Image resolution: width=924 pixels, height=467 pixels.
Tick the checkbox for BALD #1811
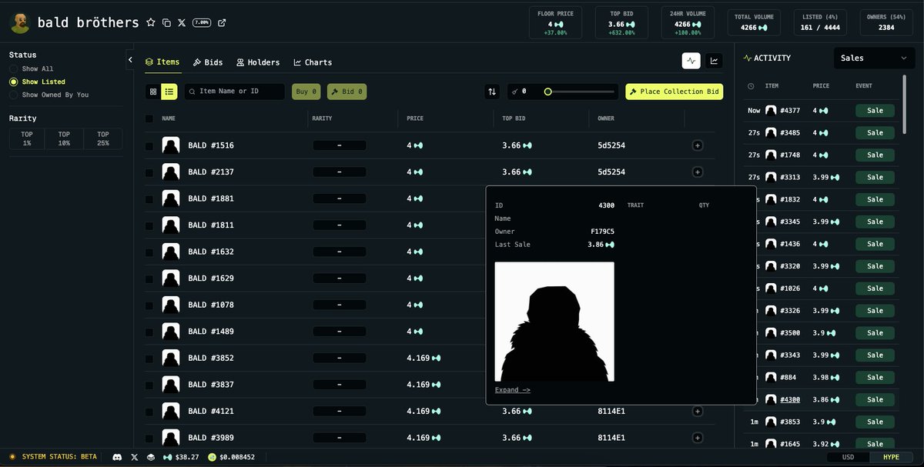[x=149, y=225]
